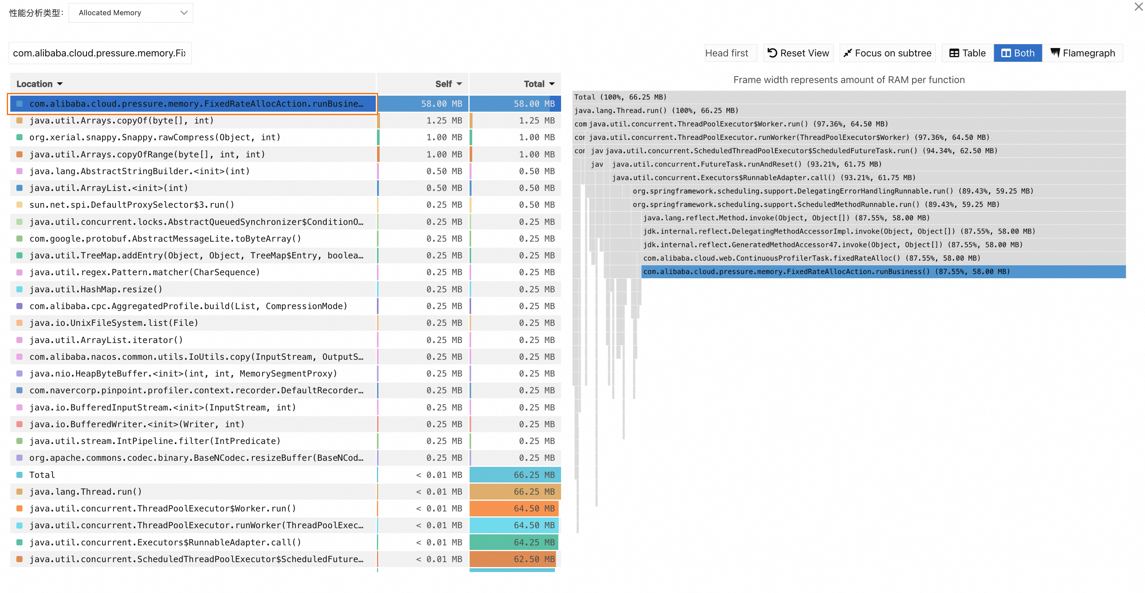This screenshot has width=1145, height=593.
Task: Click the color swatch beside Snappy.rawCompress
Action: click(19, 137)
